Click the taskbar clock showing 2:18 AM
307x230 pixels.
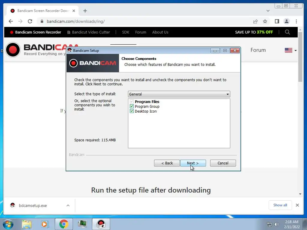point(292,224)
